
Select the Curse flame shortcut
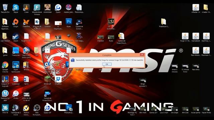pos(26,9)
